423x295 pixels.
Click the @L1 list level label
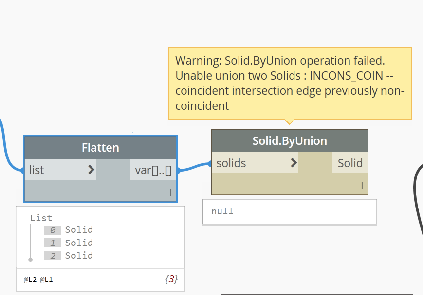click(46, 280)
